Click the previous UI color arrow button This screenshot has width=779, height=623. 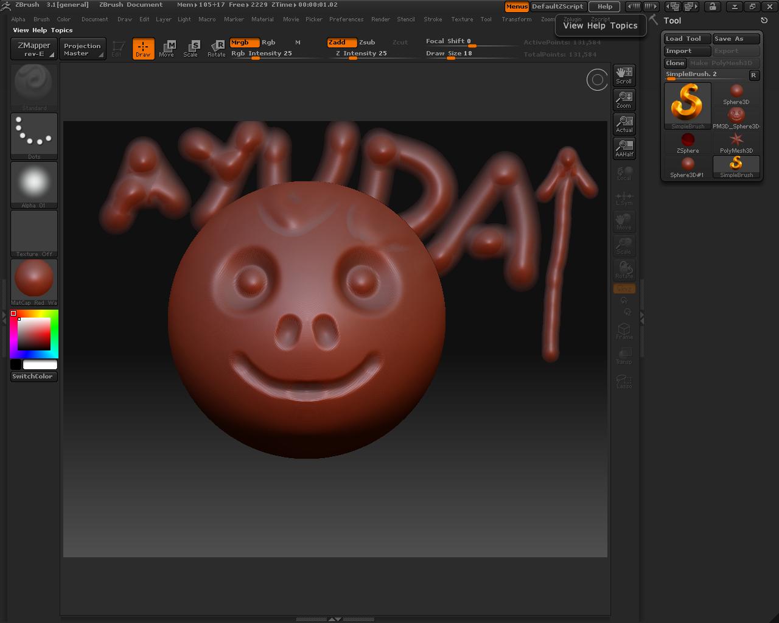click(634, 7)
